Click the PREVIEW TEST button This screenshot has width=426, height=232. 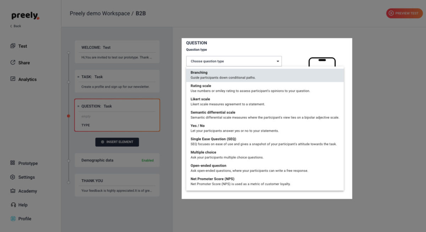click(x=404, y=13)
